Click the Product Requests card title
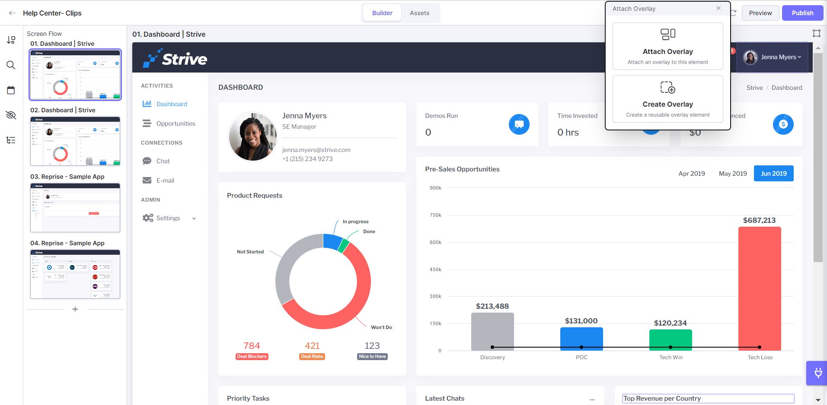 tap(255, 196)
